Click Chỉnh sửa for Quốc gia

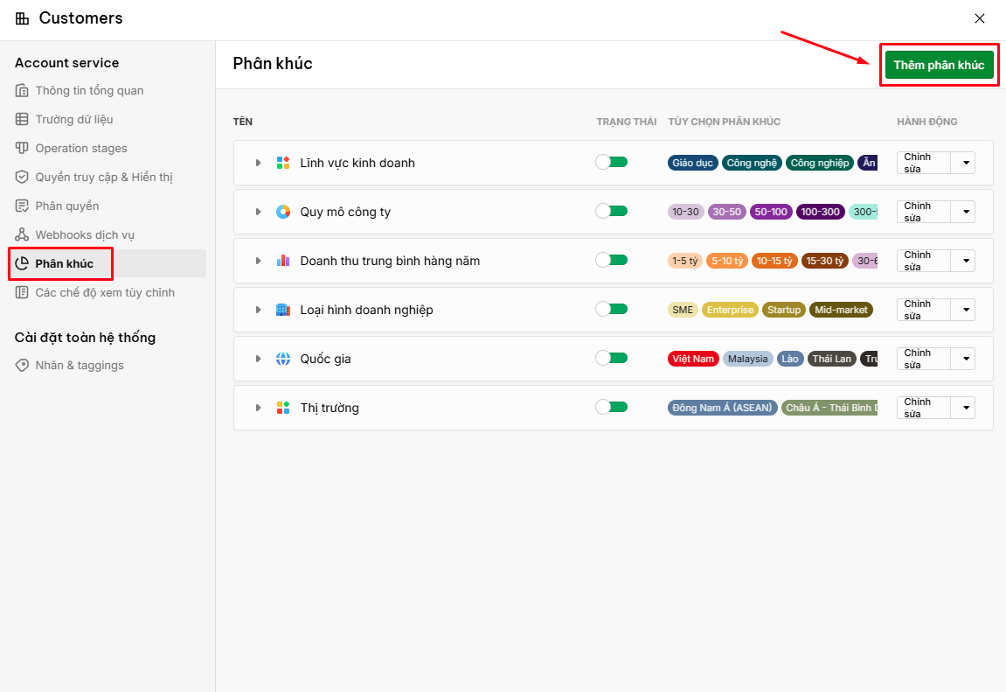point(923,359)
